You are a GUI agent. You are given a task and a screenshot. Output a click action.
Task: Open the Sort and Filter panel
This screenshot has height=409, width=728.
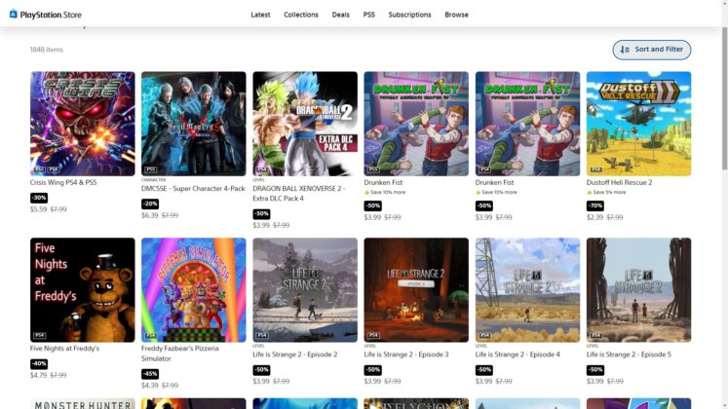point(651,50)
